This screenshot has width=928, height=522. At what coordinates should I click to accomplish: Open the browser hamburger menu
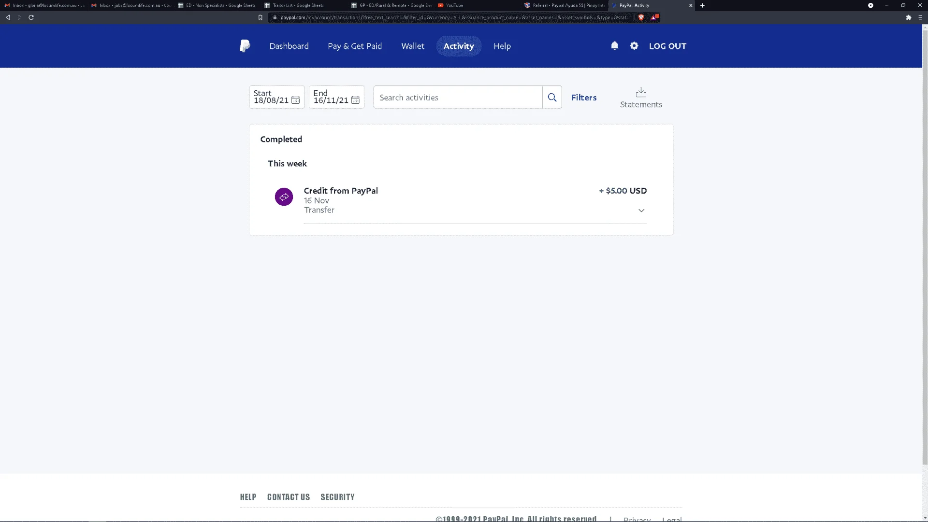920,17
